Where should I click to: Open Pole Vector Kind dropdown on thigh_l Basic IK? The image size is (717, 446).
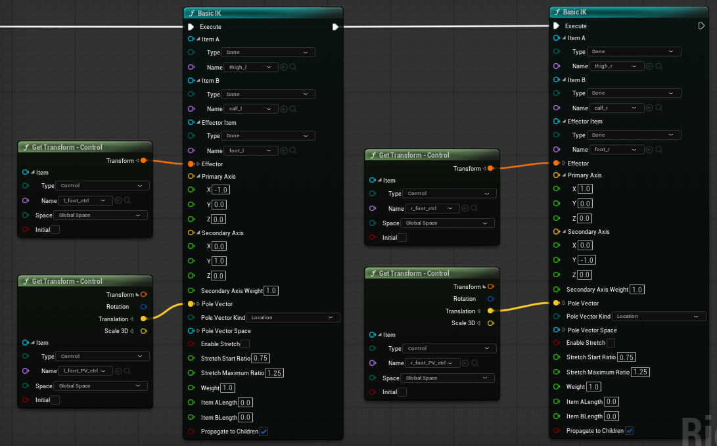click(293, 318)
